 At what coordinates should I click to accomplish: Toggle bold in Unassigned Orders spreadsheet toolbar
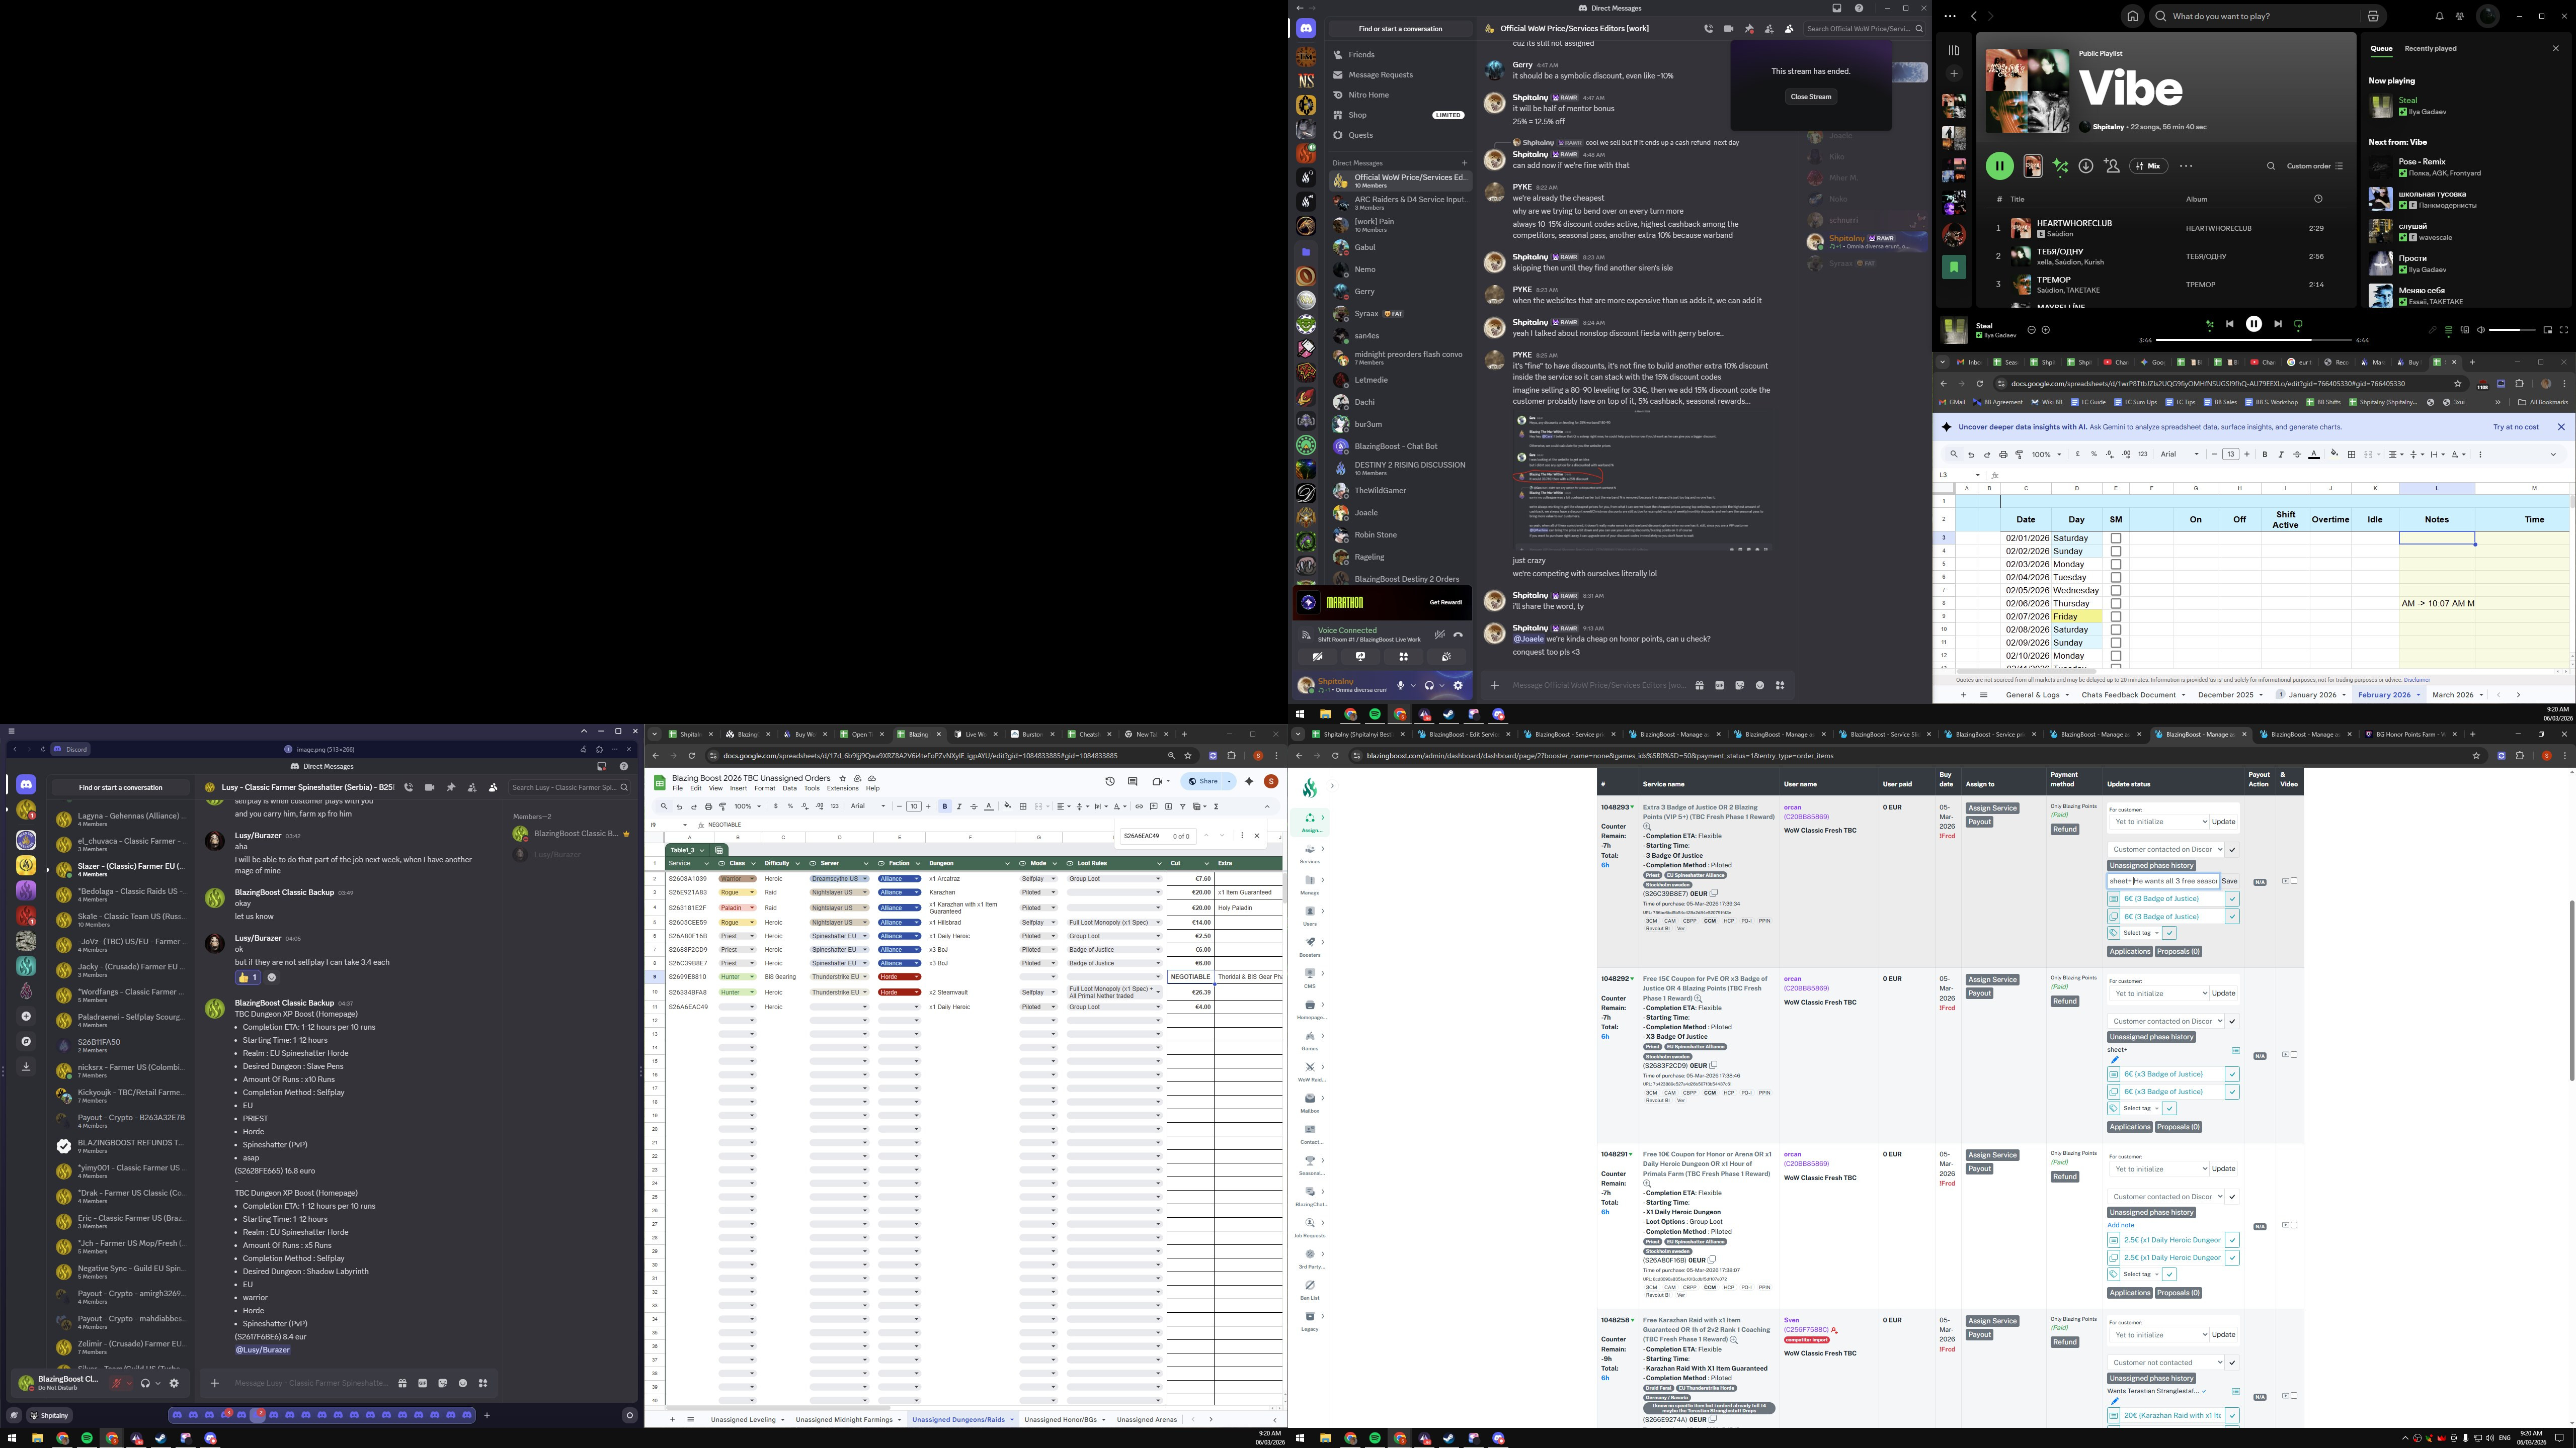tap(944, 806)
